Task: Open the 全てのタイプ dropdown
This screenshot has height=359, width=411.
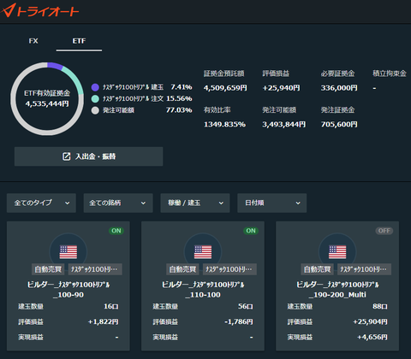Action: [x=41, y=203]
